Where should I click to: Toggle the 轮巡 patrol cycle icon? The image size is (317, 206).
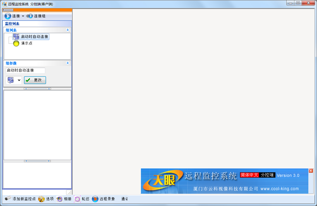pos(77,199)
